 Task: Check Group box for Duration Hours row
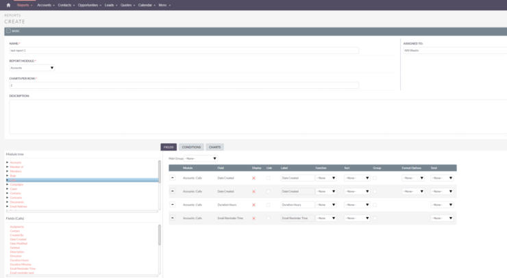click(375, 205)
